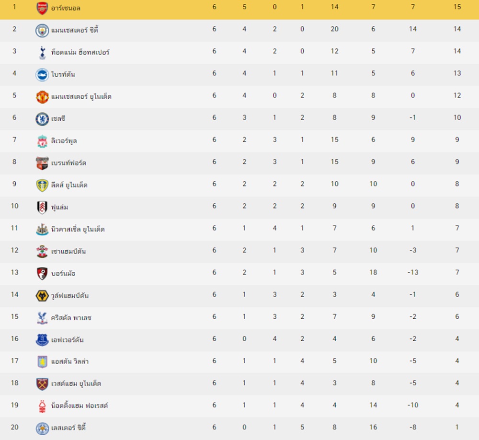The width and height of the screenshot is (479, 440).
Task: Open team link แอสตัน วิลล่า
Action: [70, 361]
